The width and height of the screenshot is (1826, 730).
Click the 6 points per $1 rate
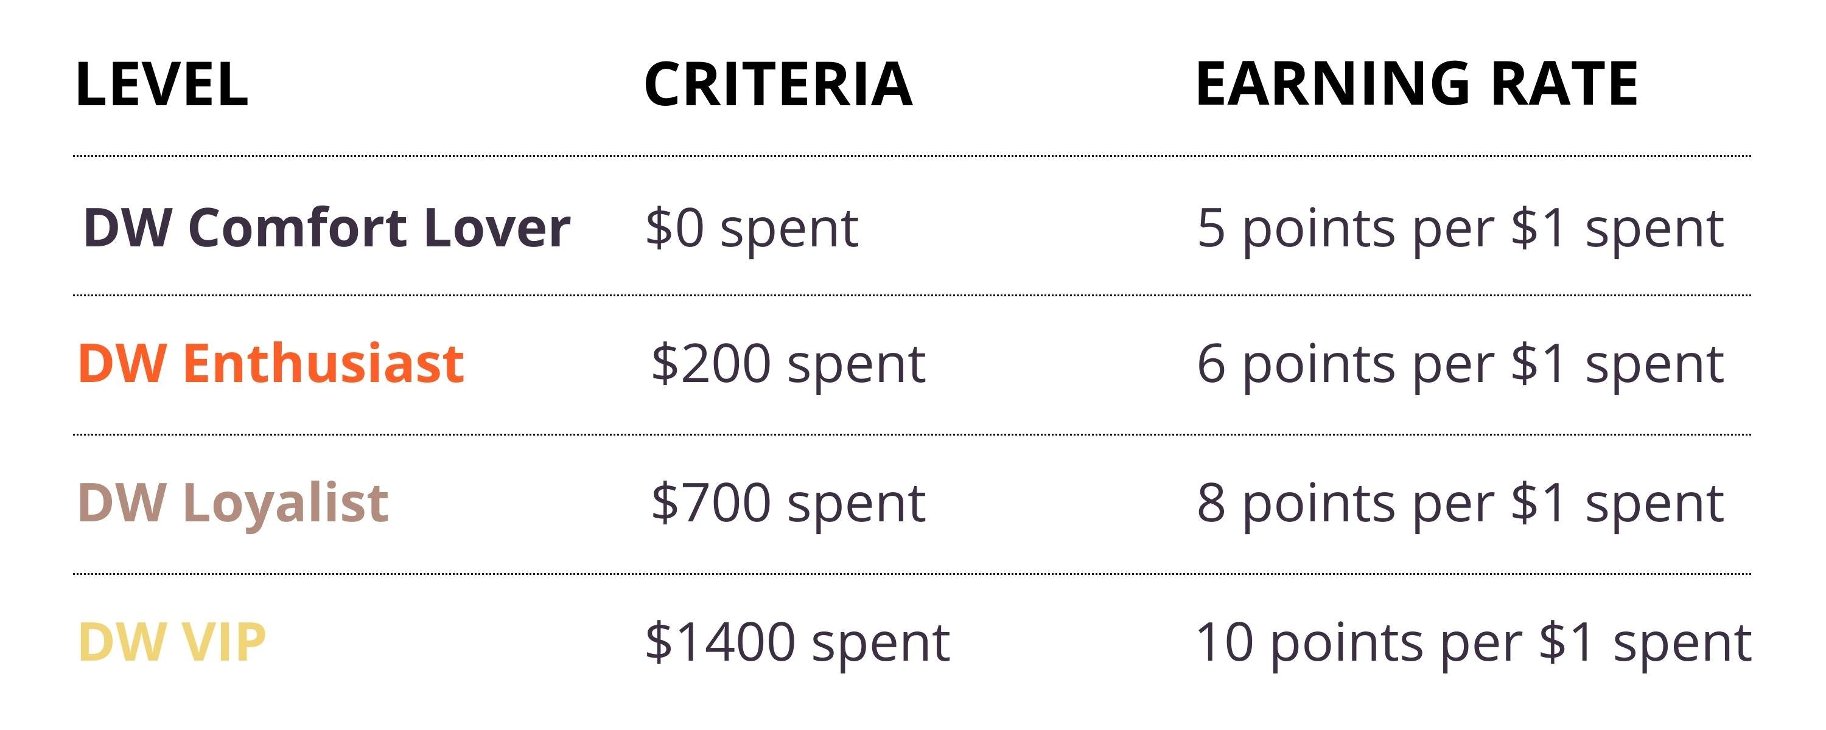coord(1460,365)
